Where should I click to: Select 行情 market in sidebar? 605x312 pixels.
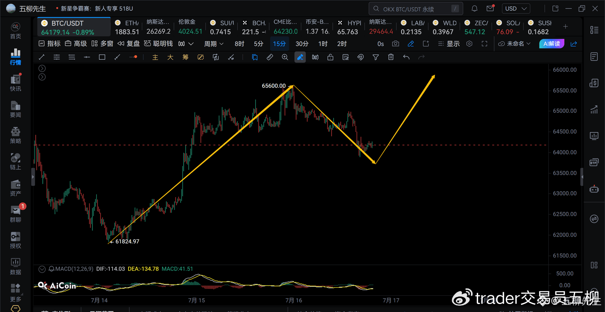click(x=16, y=57)
